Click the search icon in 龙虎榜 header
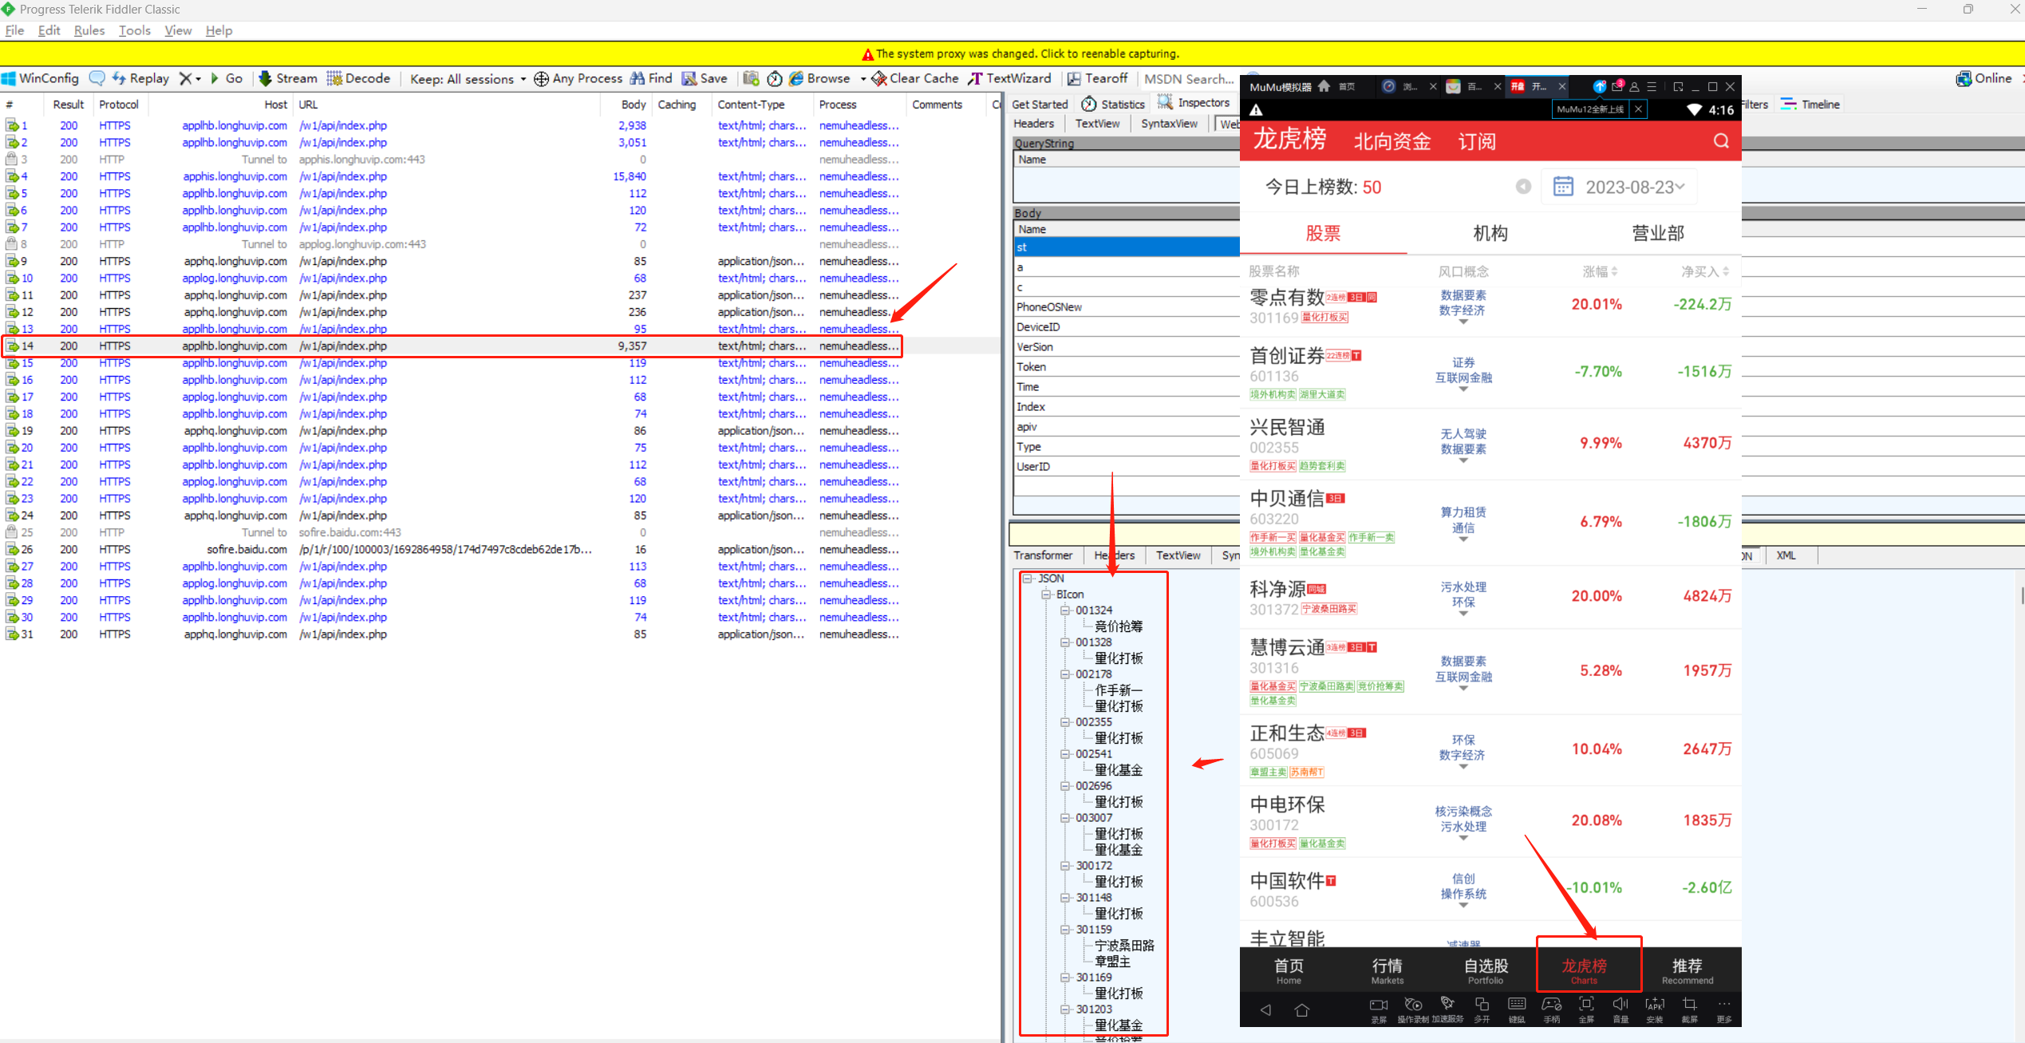 pos(1721,141)
